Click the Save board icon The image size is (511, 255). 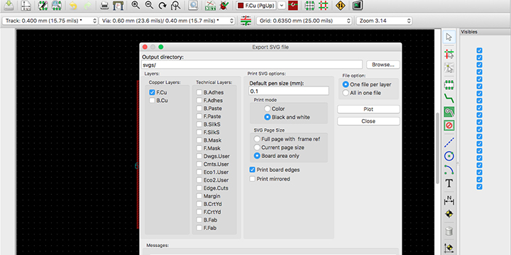coord(9,5)
